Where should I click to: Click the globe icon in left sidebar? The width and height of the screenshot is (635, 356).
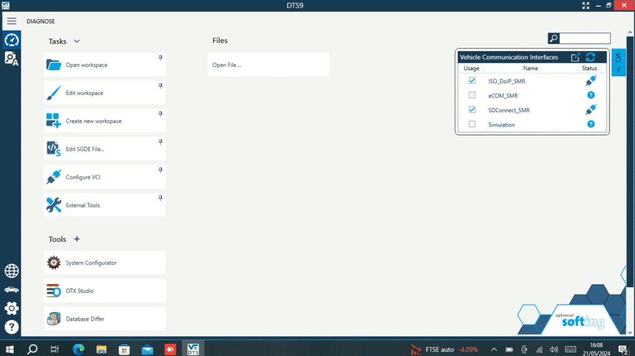point(11,271)
